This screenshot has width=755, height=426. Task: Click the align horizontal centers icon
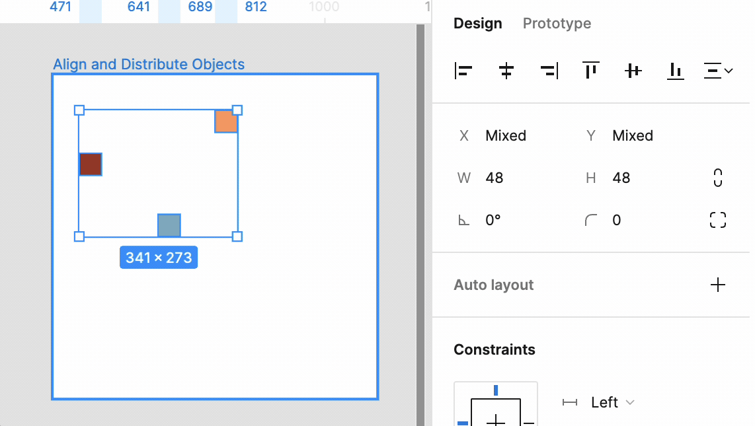pos(506,71)
